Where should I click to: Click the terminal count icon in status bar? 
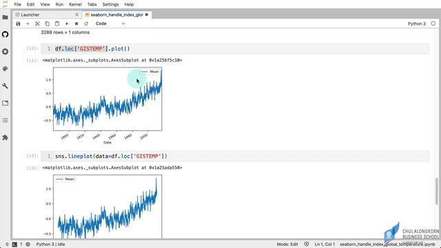coord(14,245)
